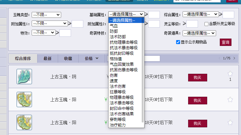The width and height of the screenshot is (241, 135).
Task: Click the third row 上古玉魄·阳 item icon
Action: click(24, 122)
